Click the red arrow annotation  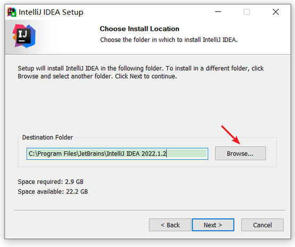[x=231, y=135]
